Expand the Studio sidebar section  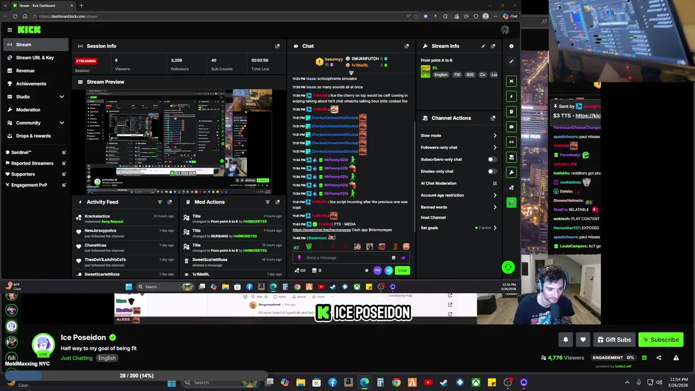coord(61,97)
